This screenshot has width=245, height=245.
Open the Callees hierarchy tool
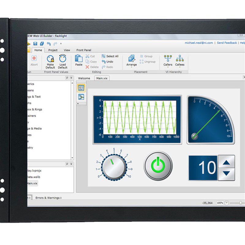[x=180, y=61]
